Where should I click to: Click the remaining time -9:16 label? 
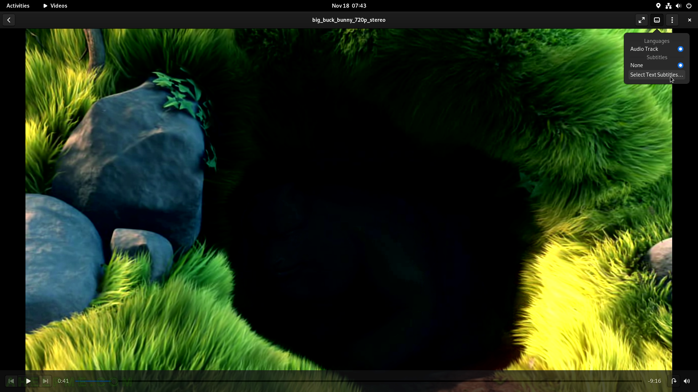[654, 381]
